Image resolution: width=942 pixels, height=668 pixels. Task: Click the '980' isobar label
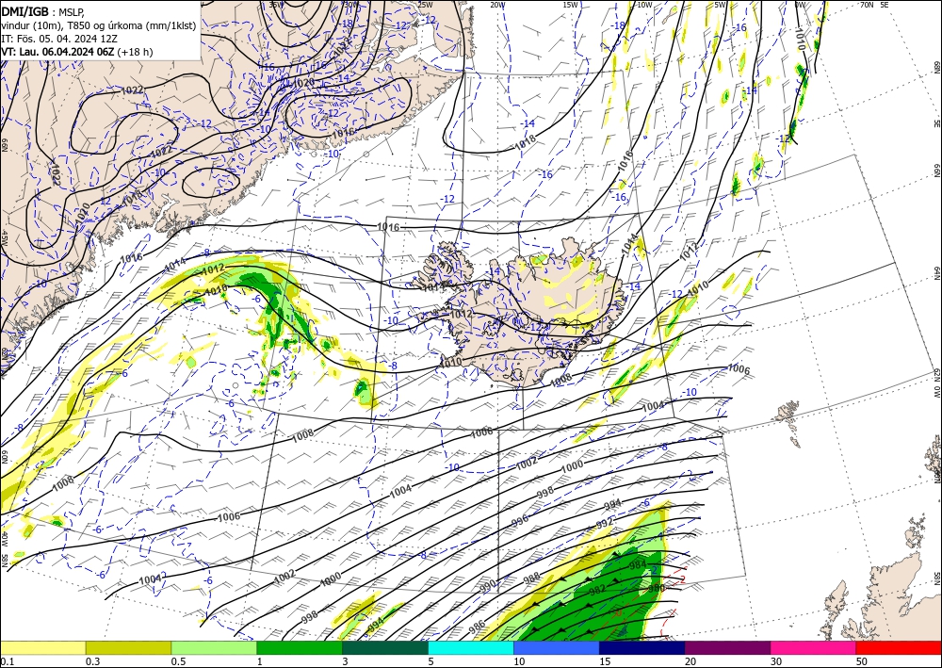pyautogui.click(x=657, y=588)
